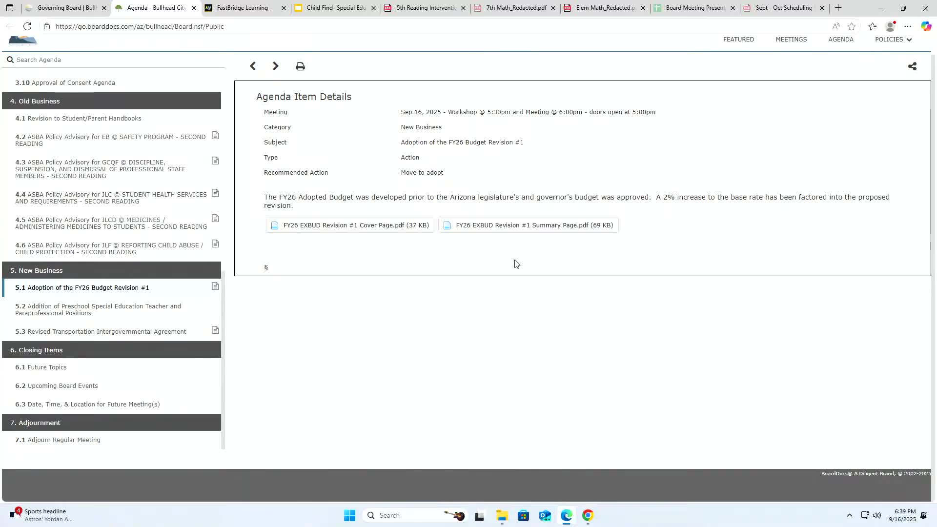937x527 pixels.
Task: Click browser refresh button
Action: point(27,26)
